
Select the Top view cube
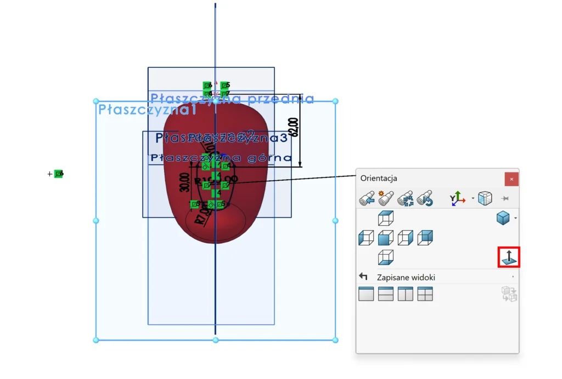coord(385,218)
